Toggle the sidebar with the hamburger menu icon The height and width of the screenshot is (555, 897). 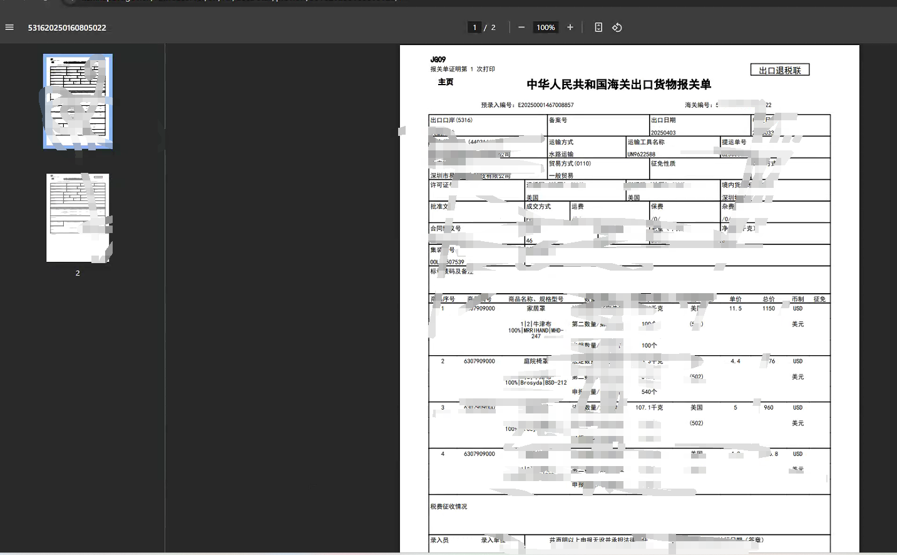point(9,28)
